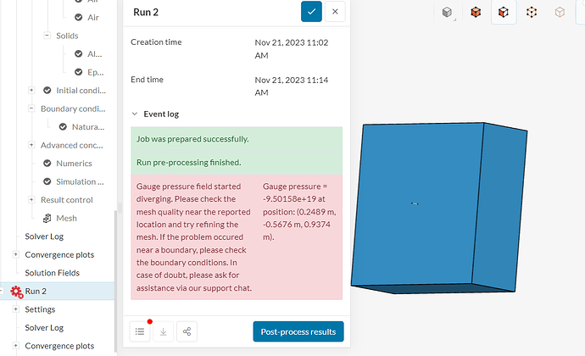Viewport: 585px width, 356px height.
Task: Collapse the Event log section
Action: click(134, 114)
